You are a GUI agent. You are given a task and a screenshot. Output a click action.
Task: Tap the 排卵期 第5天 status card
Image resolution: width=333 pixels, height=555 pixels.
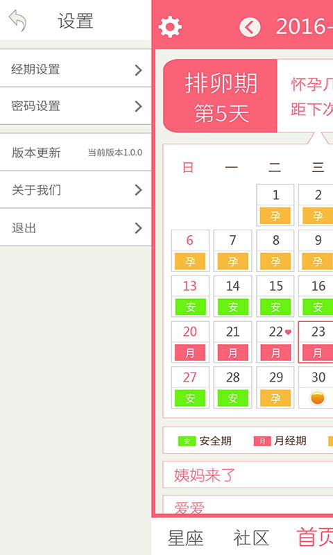220,96
